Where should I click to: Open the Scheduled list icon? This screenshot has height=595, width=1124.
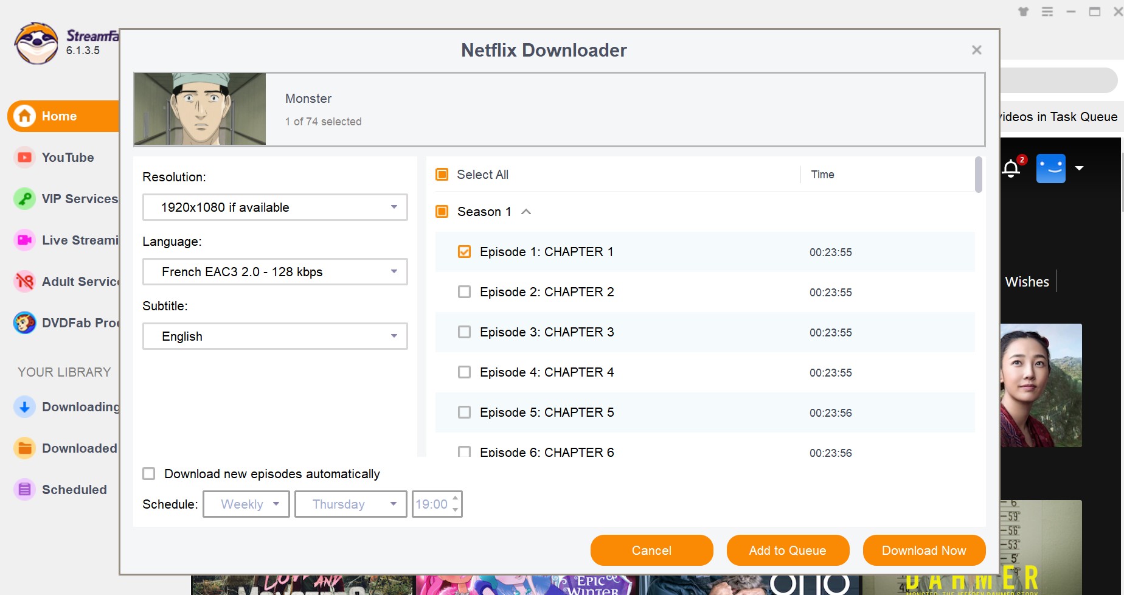pyautogui.click(x=25, y=490)
